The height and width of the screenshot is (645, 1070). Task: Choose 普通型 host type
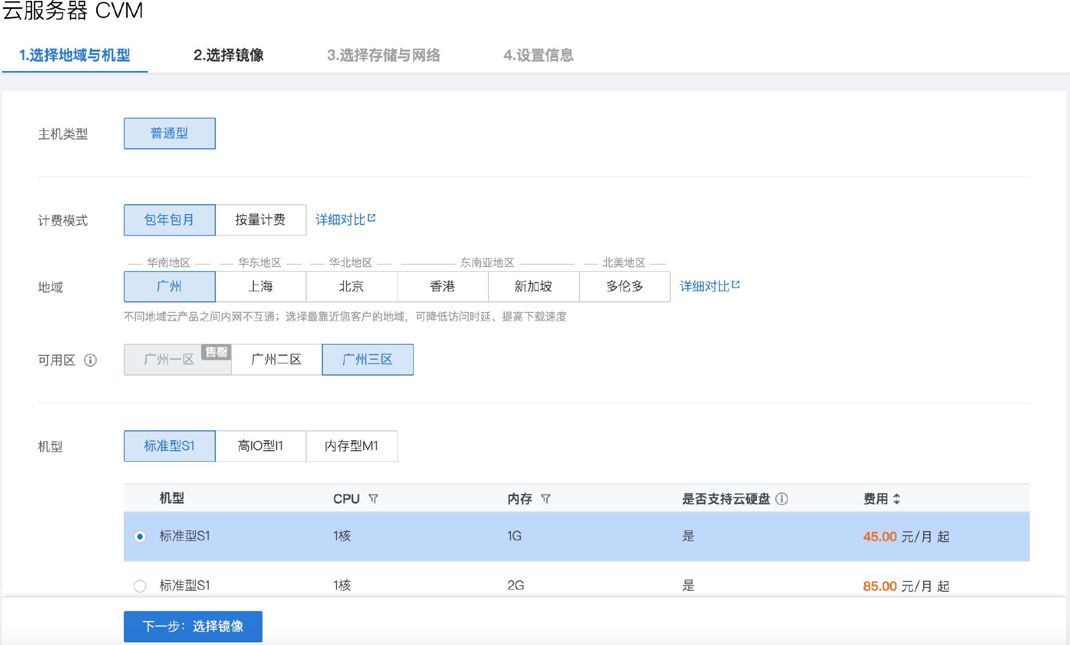pos(169,133)
